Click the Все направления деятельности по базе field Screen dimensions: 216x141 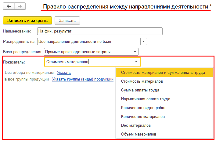tap(89, 41)
